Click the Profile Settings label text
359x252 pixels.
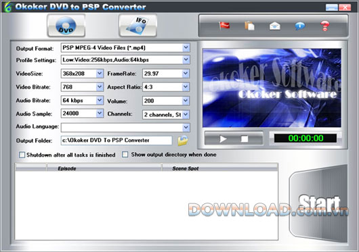(36, 60)
